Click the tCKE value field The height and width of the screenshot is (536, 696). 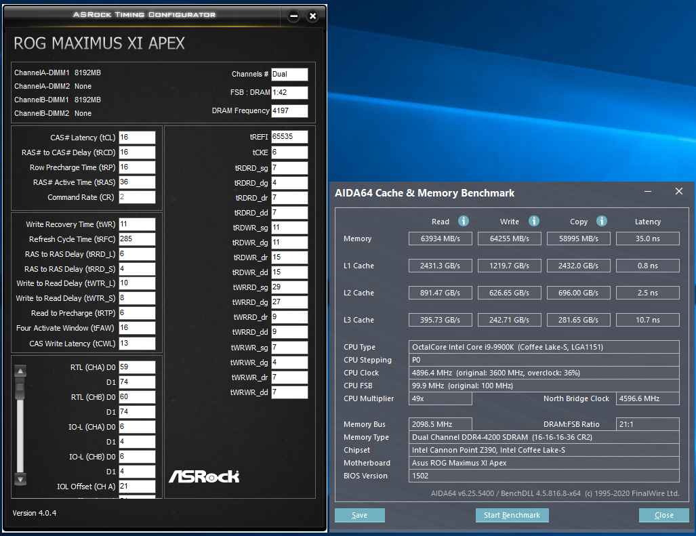click(289, 152)
